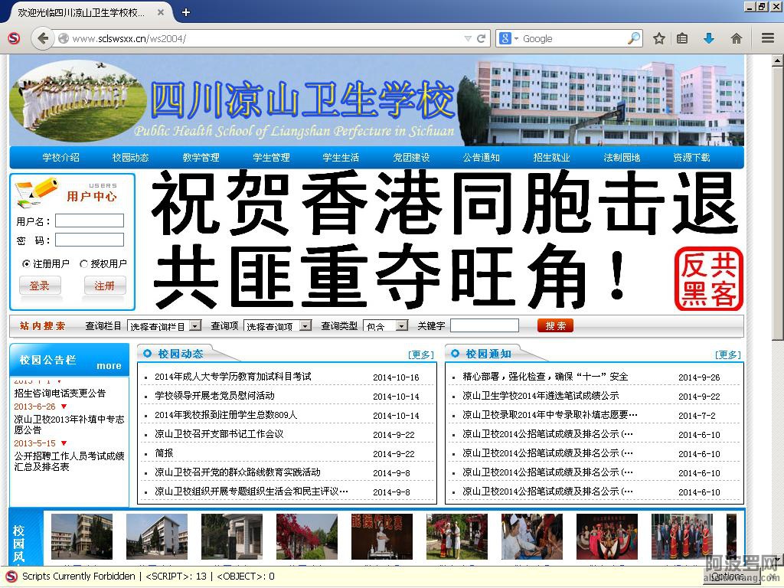Viewport: 784px width, 588px height.
Task: Reload the page with the refresh icon
Action: [x=482, y=38]
